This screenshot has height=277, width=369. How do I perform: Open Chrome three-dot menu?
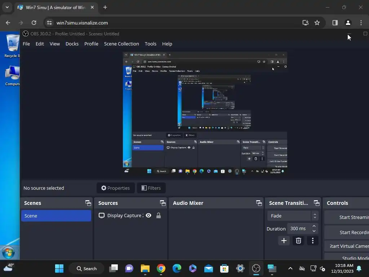[361, 23]
